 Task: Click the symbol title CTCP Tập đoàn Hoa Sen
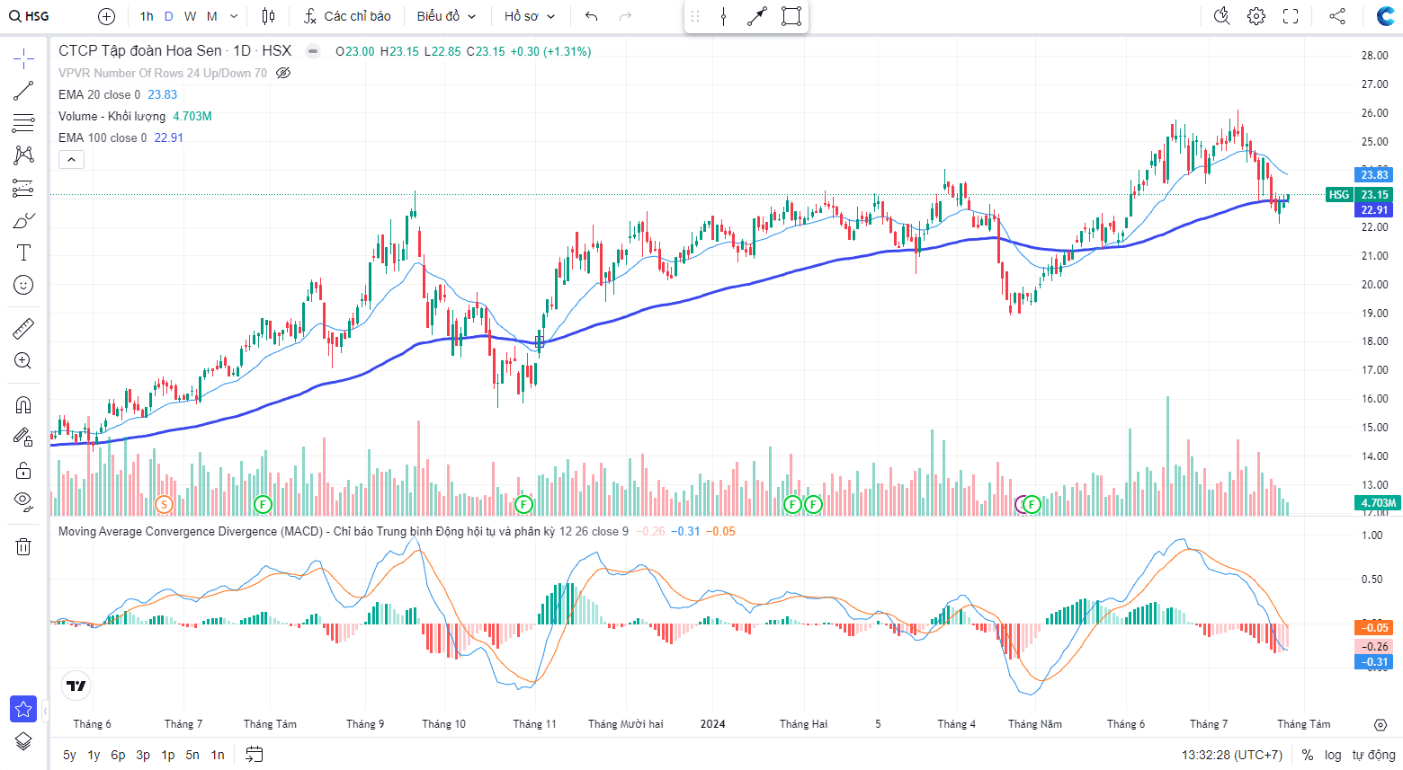[x=140, y=51]
